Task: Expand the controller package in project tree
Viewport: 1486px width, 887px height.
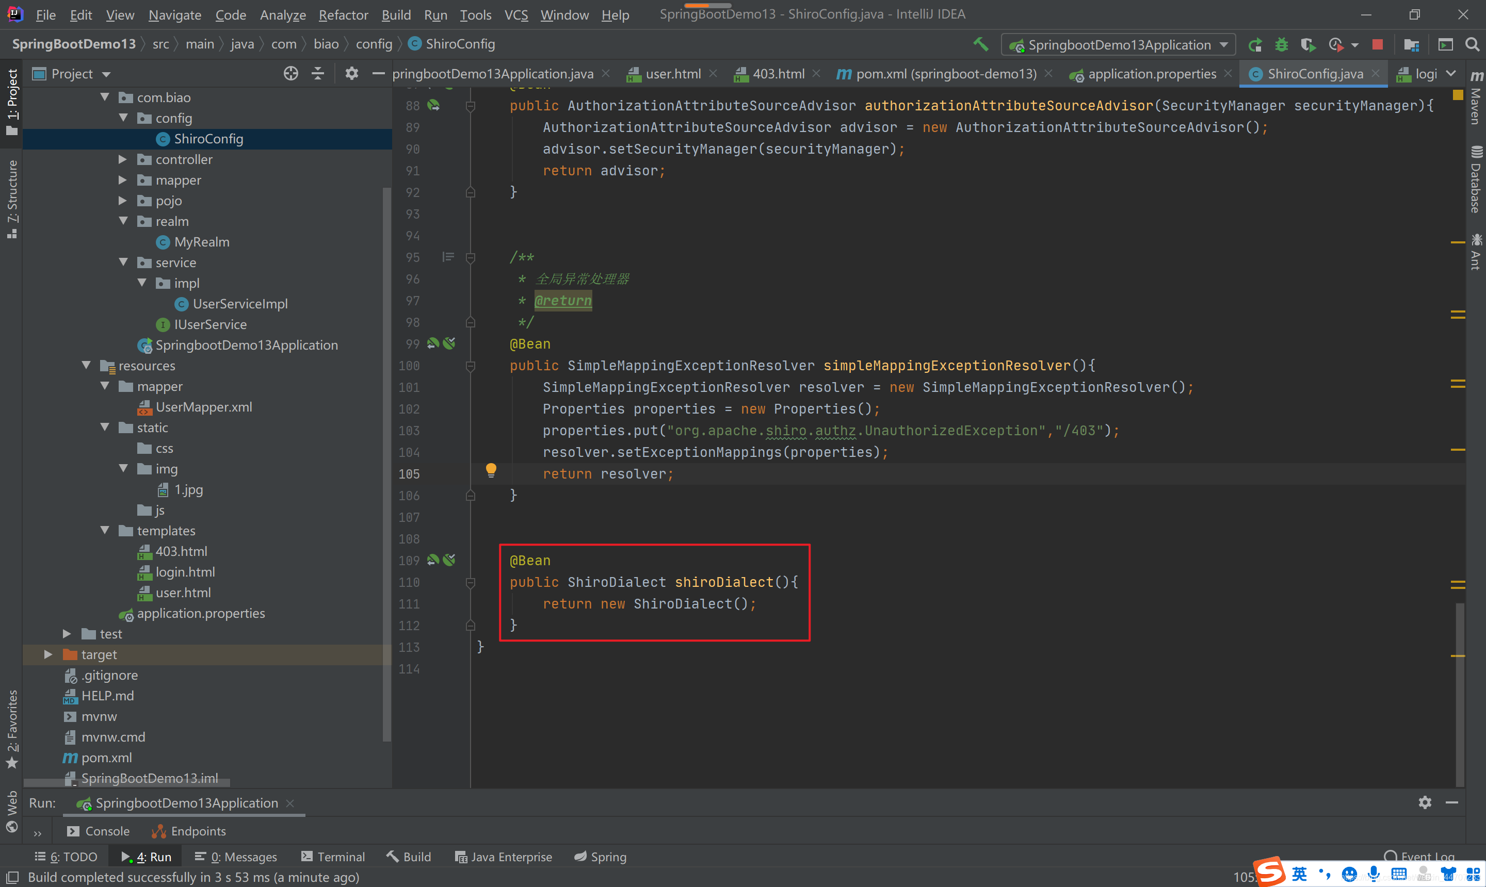Action: [x=126, y=158]
